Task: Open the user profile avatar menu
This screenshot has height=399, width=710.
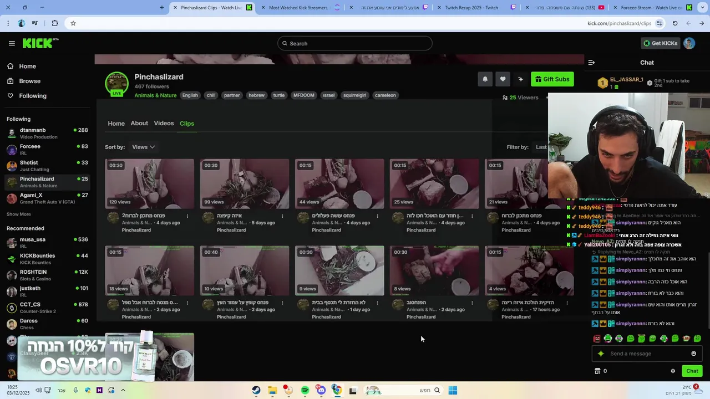Action: [x=689, y=43]
